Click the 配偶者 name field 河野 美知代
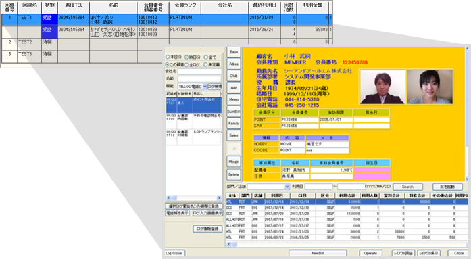This screenshot has width=471, height=259. [295, 170]
